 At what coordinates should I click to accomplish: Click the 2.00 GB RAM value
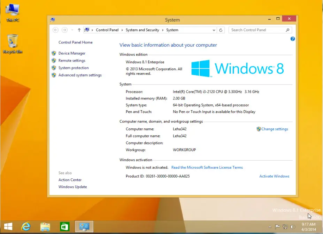(179, 98)
